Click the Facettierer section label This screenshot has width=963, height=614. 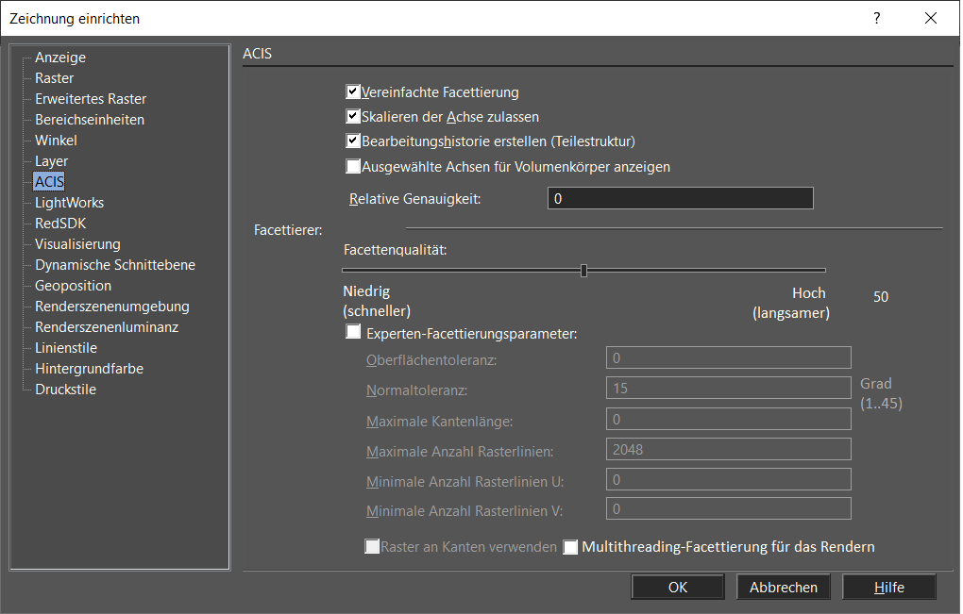288,230
